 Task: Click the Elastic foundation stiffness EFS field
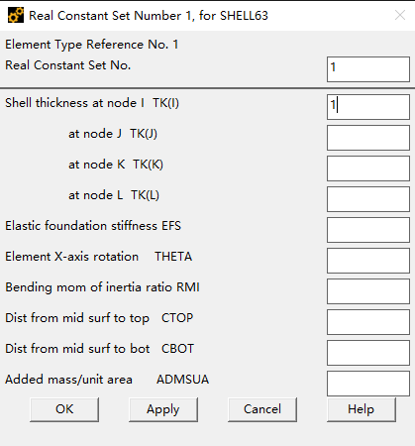pyautogui.click(x=368, y=230)
